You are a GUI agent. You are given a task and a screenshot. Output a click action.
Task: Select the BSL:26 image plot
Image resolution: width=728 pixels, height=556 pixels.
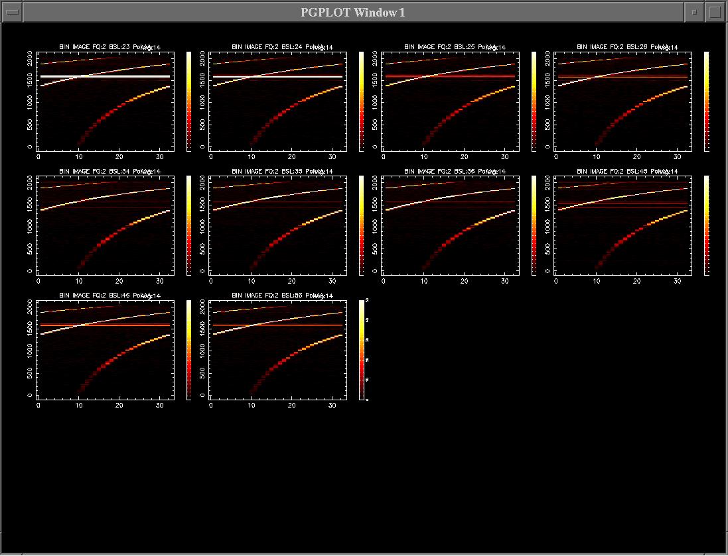pos(622,101)
